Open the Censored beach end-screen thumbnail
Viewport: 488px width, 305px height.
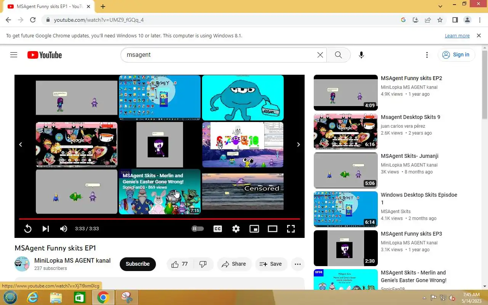[x=243, y=191]
